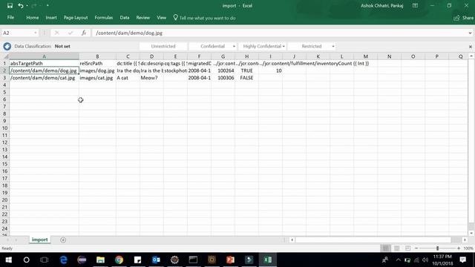Click cell images/dog.jpg
475x267 pixels.
[97, 70]
